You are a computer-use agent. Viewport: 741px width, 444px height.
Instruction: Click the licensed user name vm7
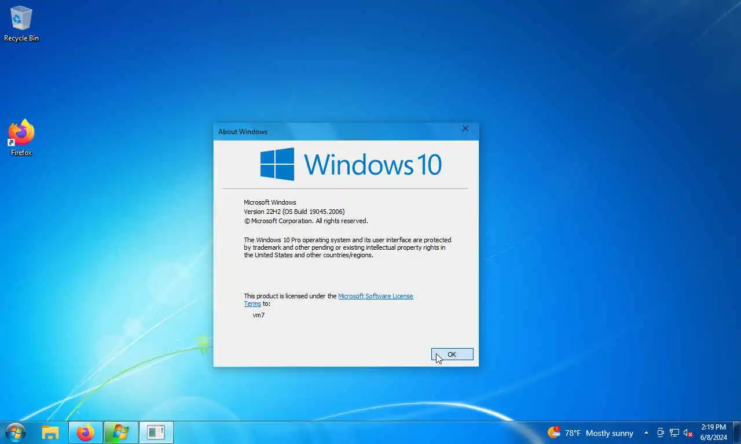coord(259,315)
